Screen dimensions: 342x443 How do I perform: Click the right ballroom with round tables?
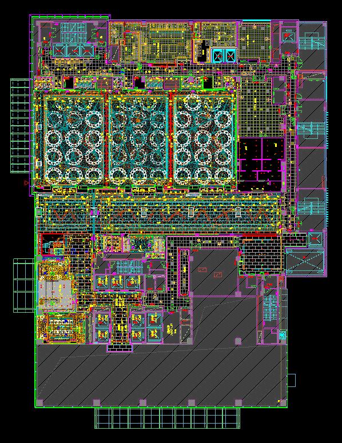tap(203, 139)
